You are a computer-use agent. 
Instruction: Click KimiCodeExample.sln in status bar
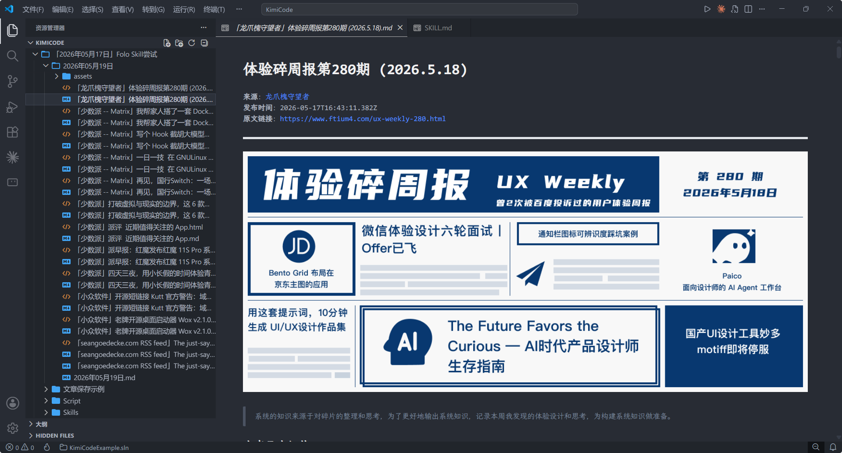click(x=94, y=448)
